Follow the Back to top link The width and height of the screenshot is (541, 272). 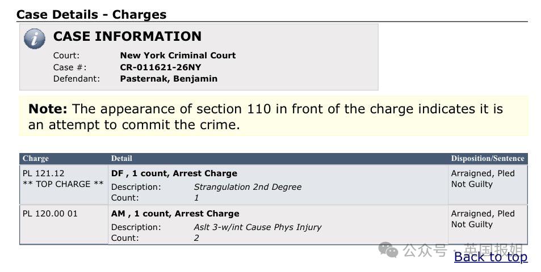[490, 257]
